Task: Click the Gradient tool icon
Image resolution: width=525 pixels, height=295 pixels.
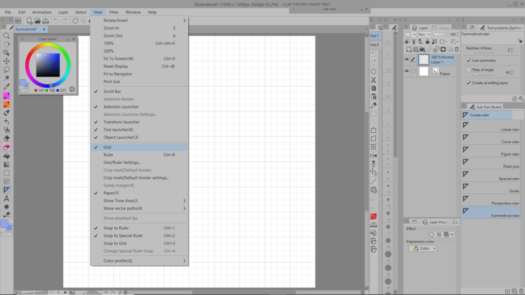Action: tap(7, 164)
